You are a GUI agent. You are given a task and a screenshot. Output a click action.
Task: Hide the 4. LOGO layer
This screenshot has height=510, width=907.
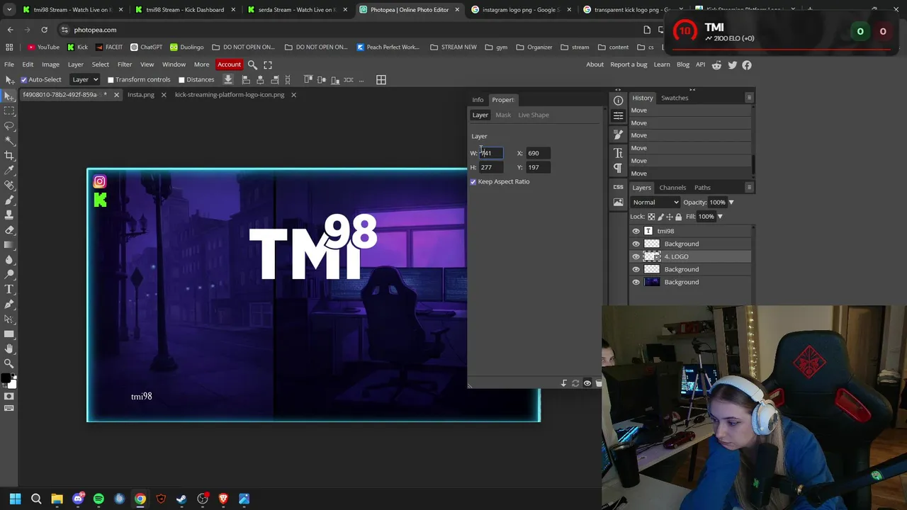[636, 256]
